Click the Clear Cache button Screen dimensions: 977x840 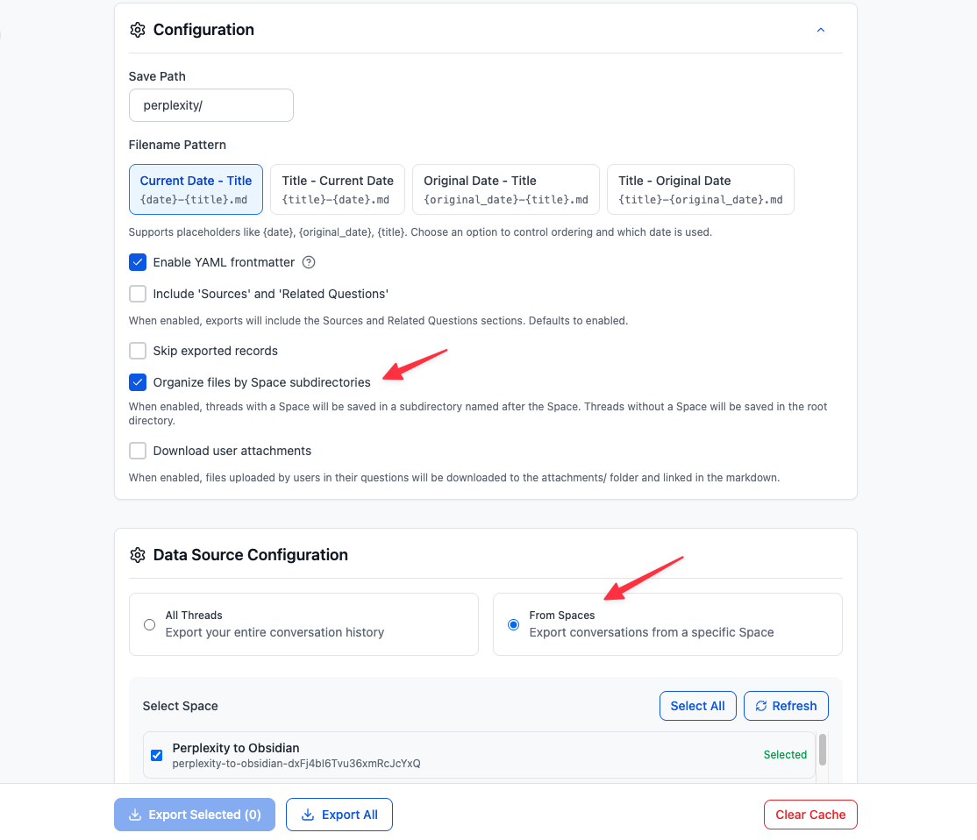click(x=810, y=815)
